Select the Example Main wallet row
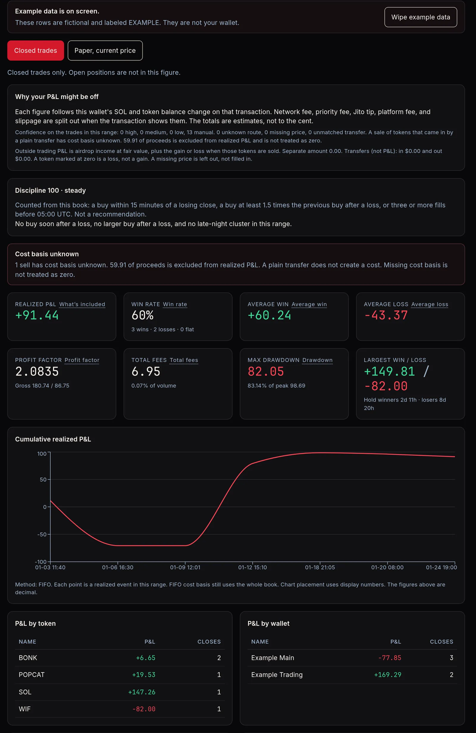This screenshot has width=476, height=733. tap(352, 658)
